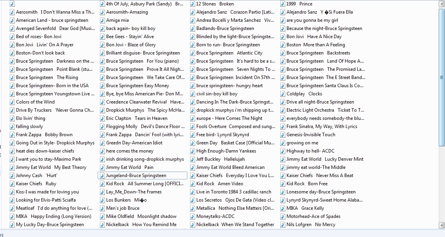Screen dimensions: 445x237
Task: Click icon next to 'Bruce Springsteen Easy Money'
Action: pyautogui.click(x=102, y=86)
